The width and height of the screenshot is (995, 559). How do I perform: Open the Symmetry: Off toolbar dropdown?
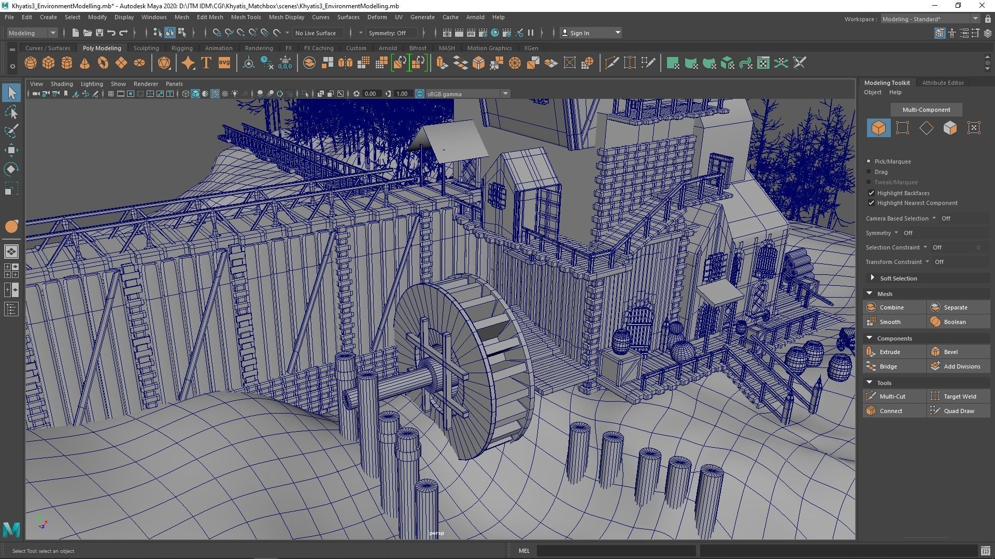(392, 33)
